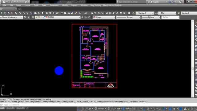The height and width of the screenshot is (111, 197).
Task: Select the Match Properties tool
Action: pyautogui.click(x=76, y=13)
